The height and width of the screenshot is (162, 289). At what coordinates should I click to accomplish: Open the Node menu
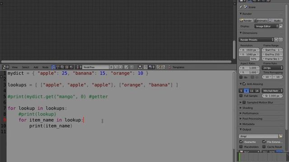tap(45, 67)
